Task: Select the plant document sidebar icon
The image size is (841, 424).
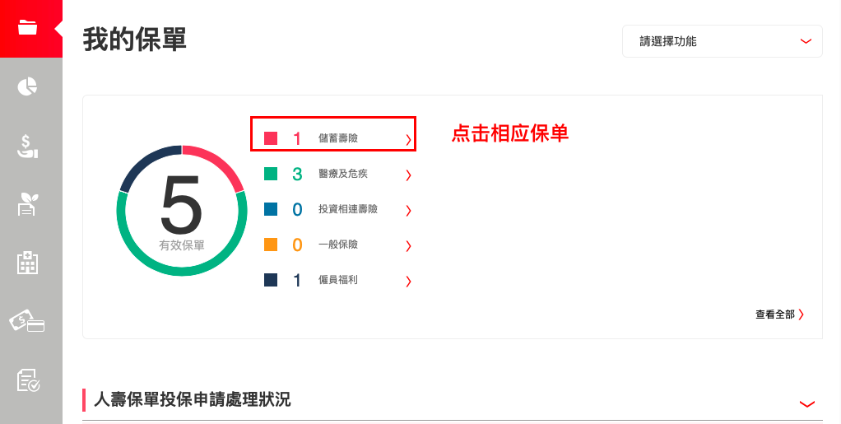Action: pyautogui.click(x=28, y=204)
